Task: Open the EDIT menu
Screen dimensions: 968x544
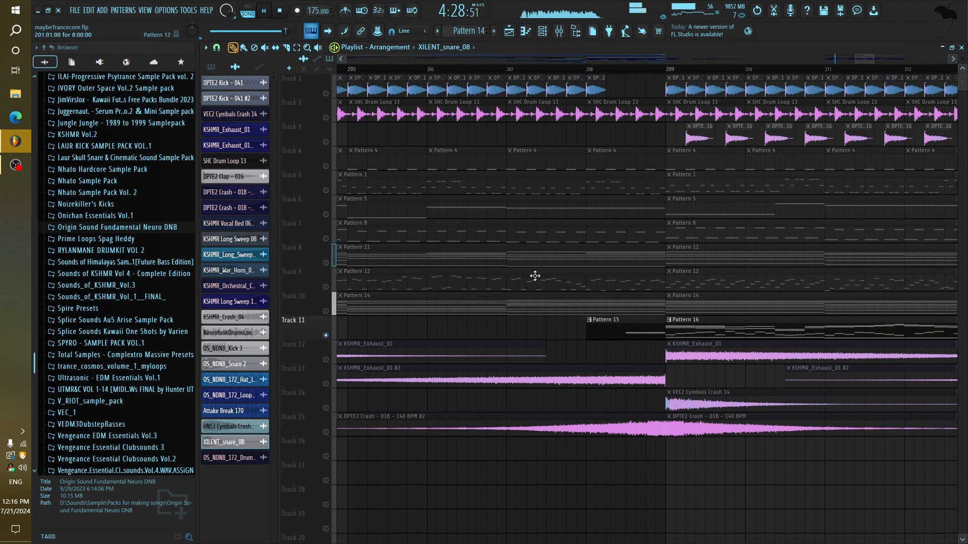Action: click(x=89, y=10)
